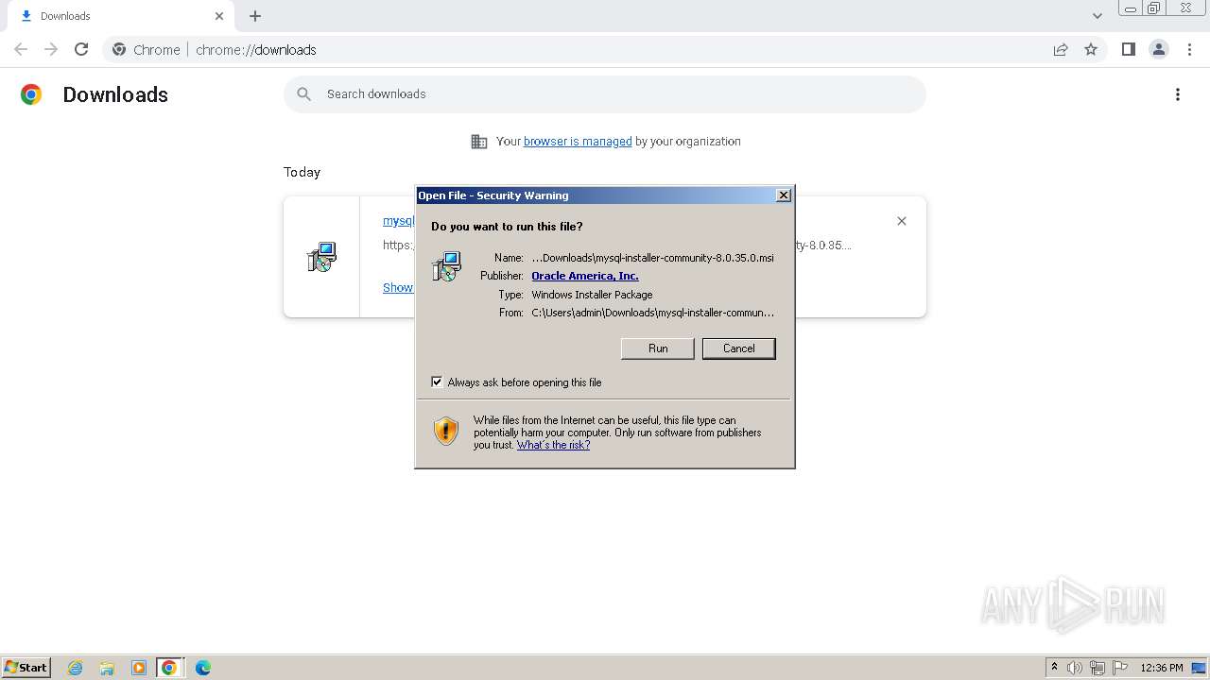Open the volume speaker tray icon
The width and height of the screenshot is (1210, 680).
1075,668
